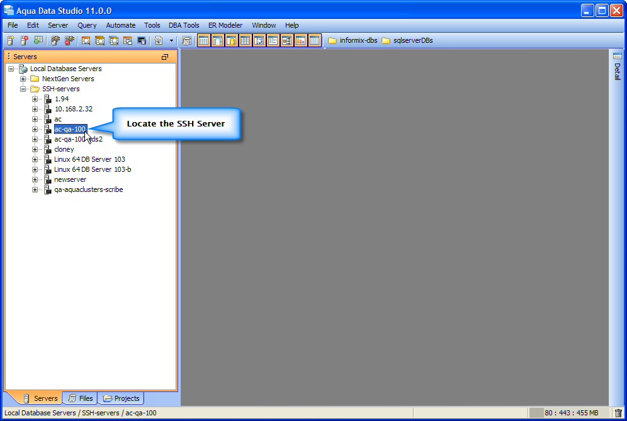Open the Window menu
The image size is (627, 421).
click(x=264, y=25)
